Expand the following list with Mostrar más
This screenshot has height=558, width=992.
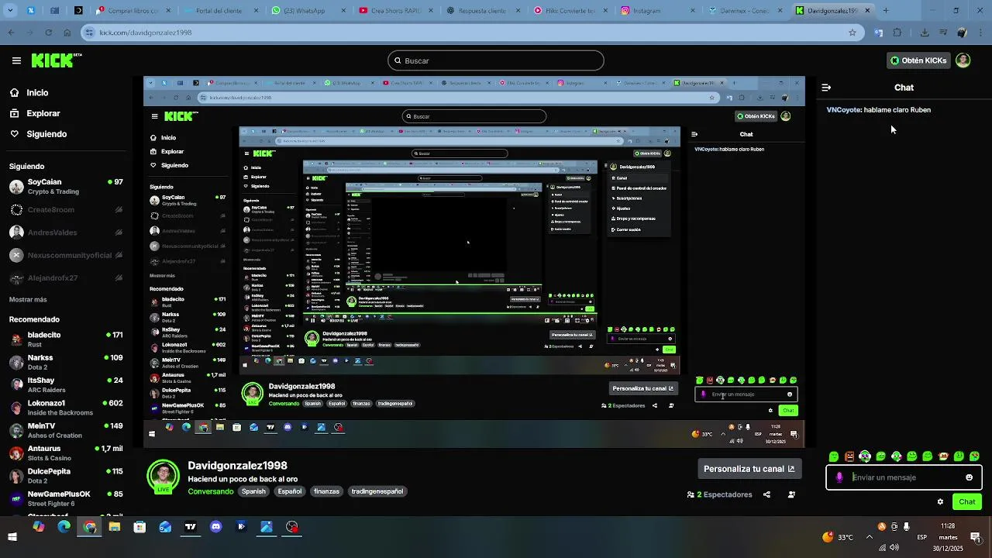(28, 299)
